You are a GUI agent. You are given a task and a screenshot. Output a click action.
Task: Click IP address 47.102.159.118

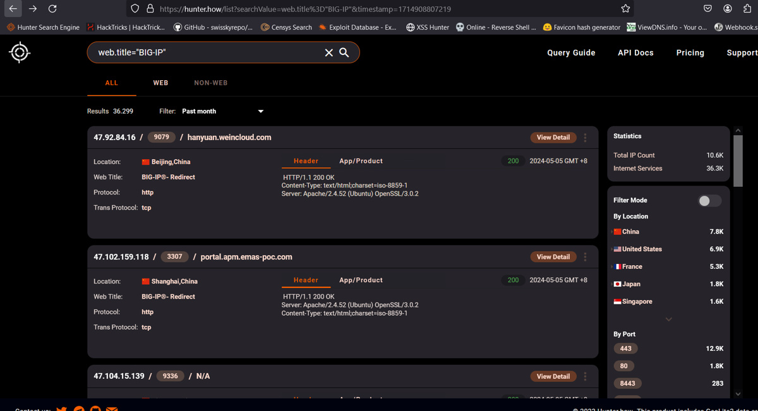(121, 257)
